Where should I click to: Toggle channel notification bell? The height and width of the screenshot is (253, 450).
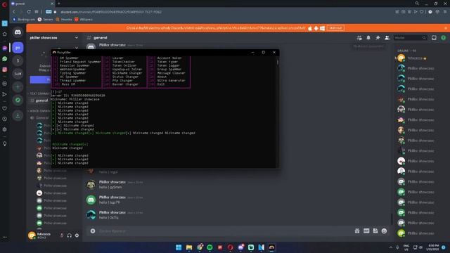[368, 38]
